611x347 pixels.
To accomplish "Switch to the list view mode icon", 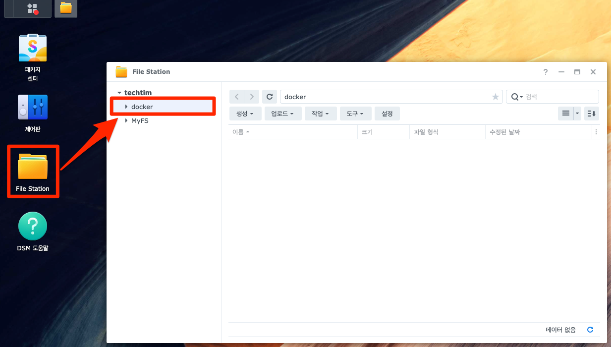I will (x=565, y=114).
